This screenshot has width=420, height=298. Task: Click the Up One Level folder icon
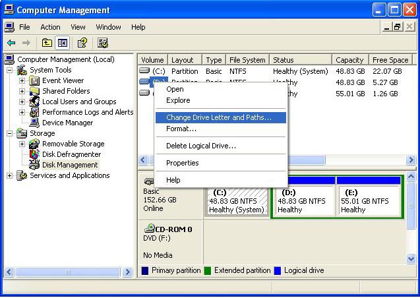tap(47, 43)
